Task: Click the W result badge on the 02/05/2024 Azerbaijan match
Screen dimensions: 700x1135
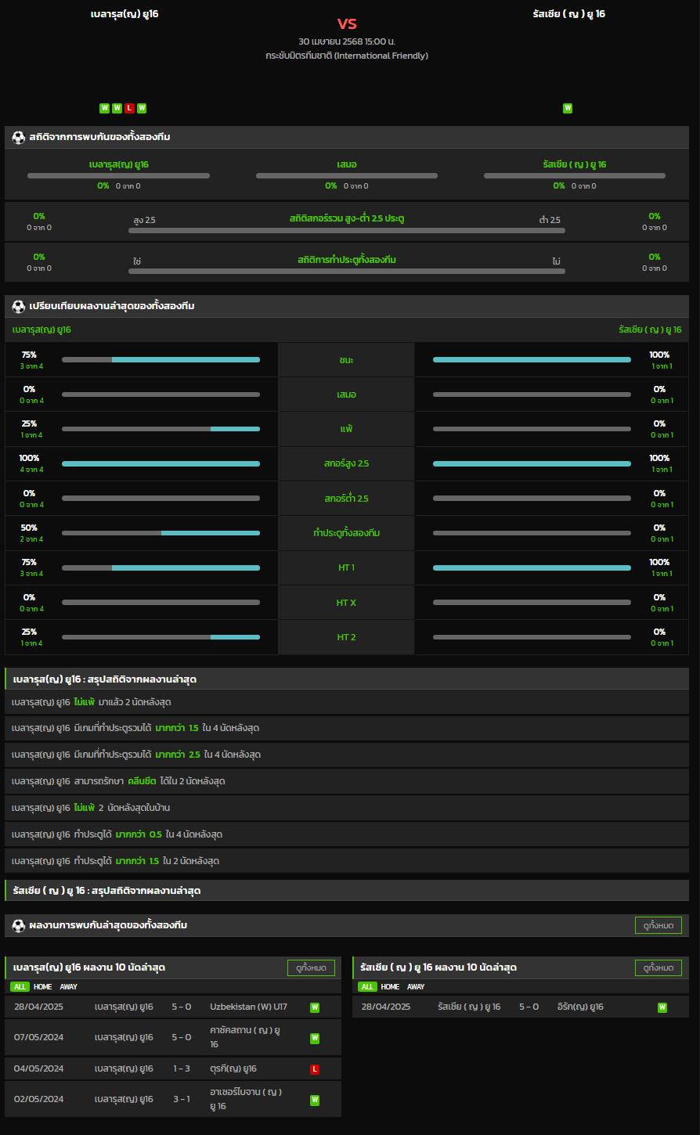Action: point(315,1100)
